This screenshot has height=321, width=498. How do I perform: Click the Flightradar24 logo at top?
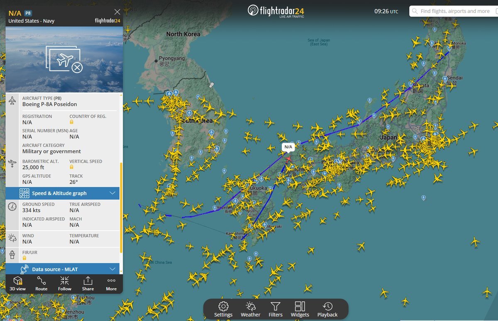coord(282,11)
